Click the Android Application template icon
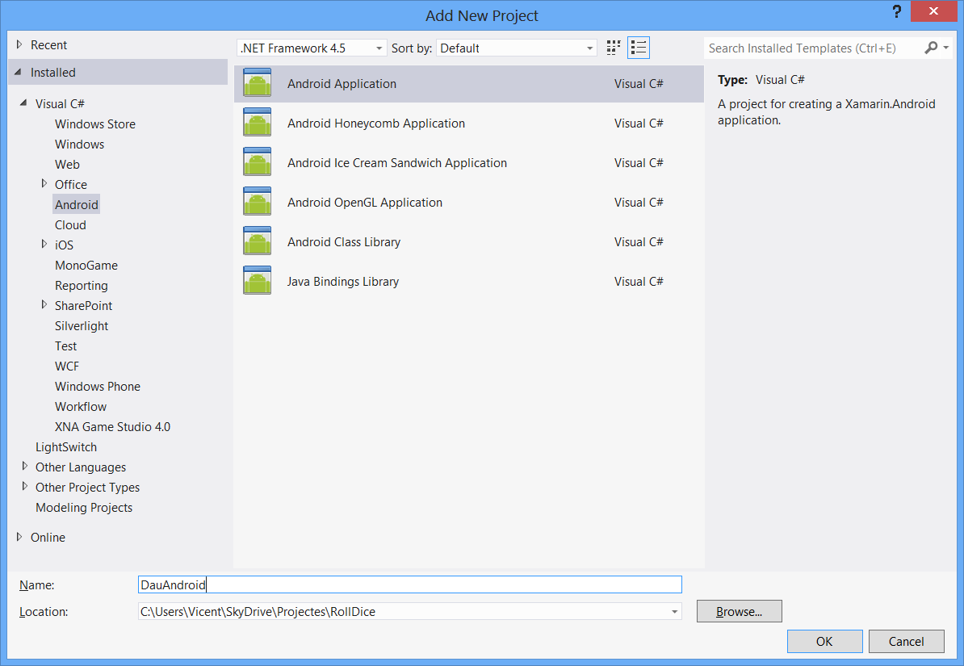This screenshot has height=666, width=964. (x=257, y=83)
